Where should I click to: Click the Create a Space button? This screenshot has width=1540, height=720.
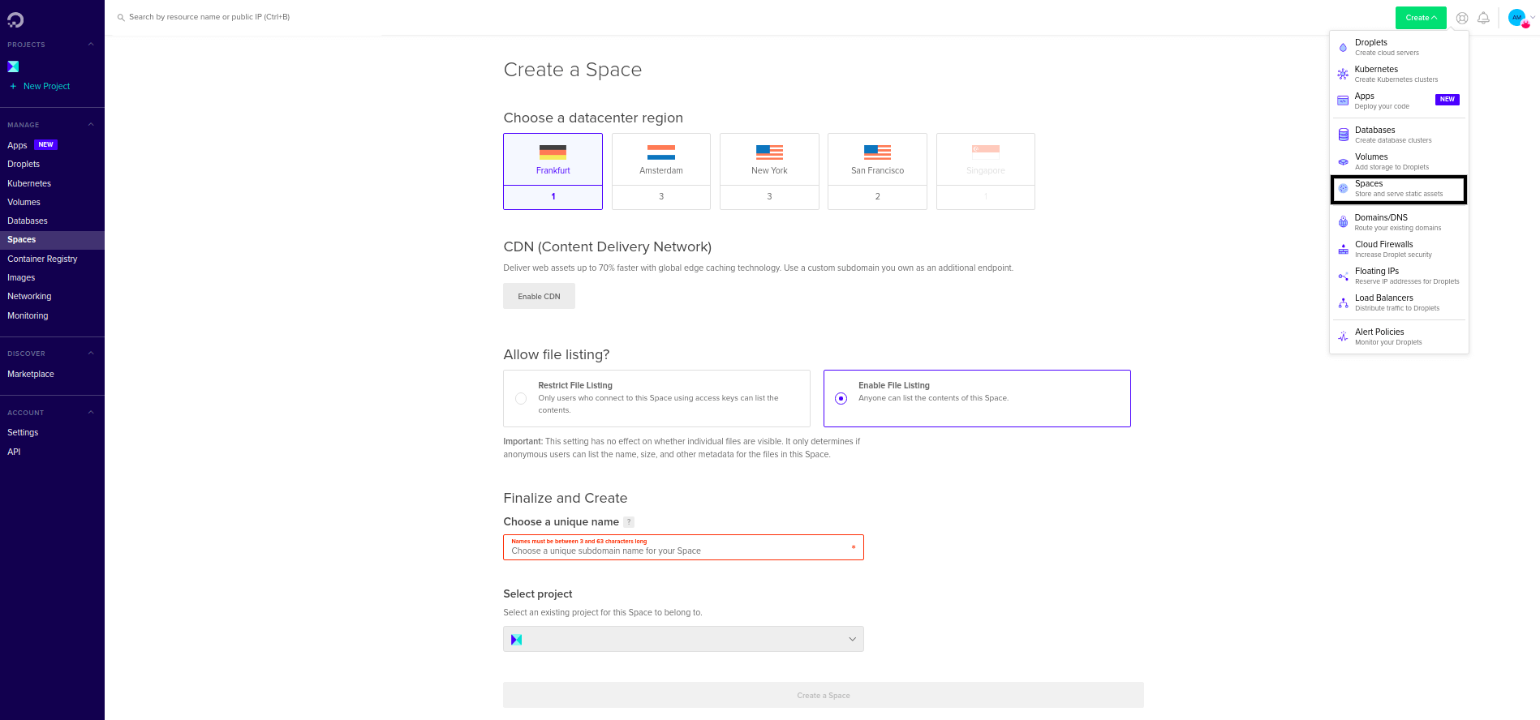point(824,695)
